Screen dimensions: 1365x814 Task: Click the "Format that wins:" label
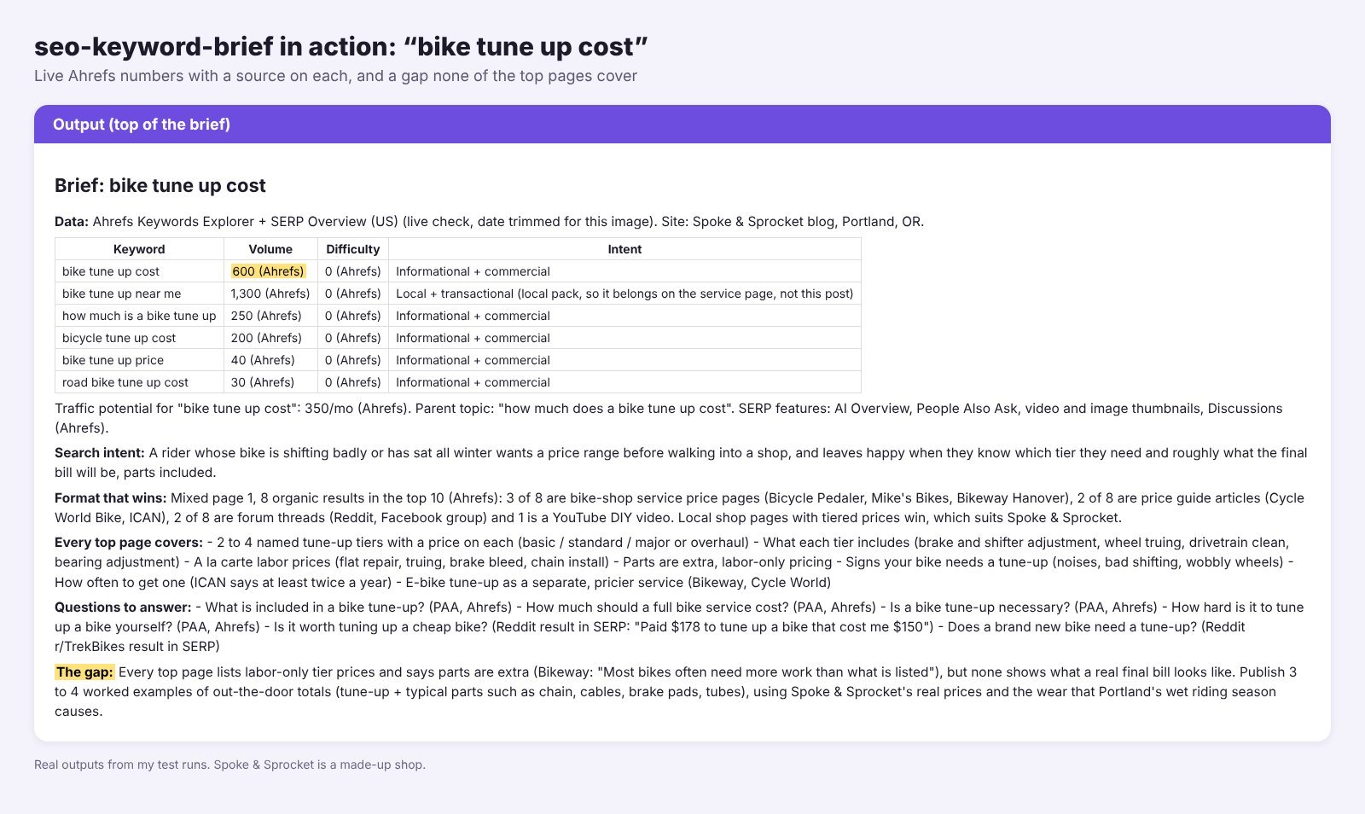coord(111,498)
